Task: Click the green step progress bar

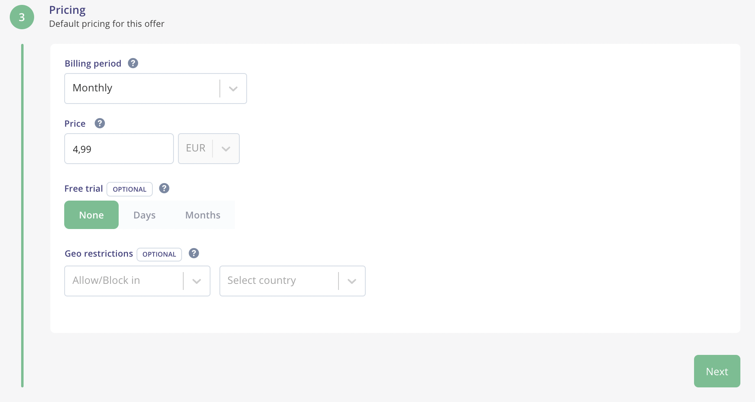Action: point(22,216)
